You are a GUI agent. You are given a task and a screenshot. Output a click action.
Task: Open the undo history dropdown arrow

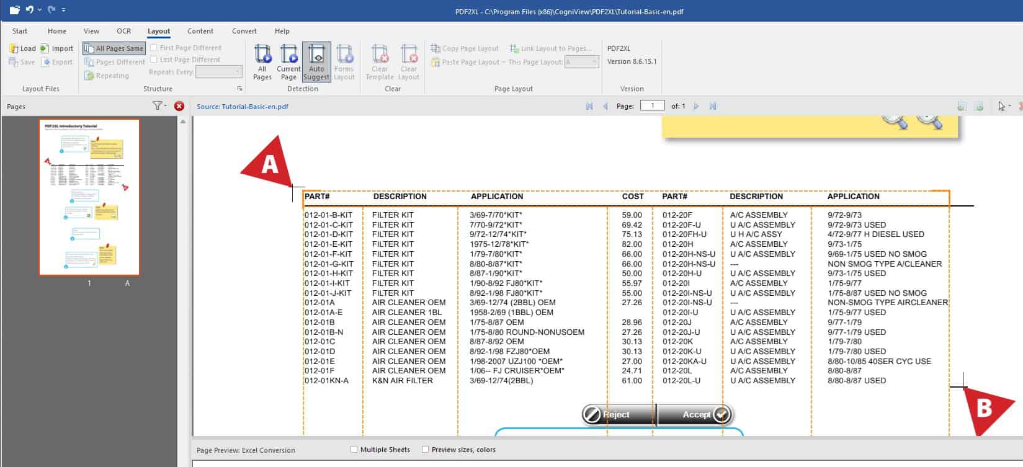40,10
